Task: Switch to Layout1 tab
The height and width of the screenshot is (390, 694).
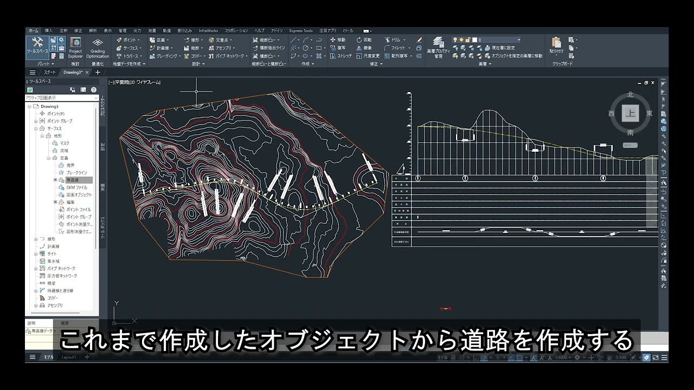Action: (68, 357)
